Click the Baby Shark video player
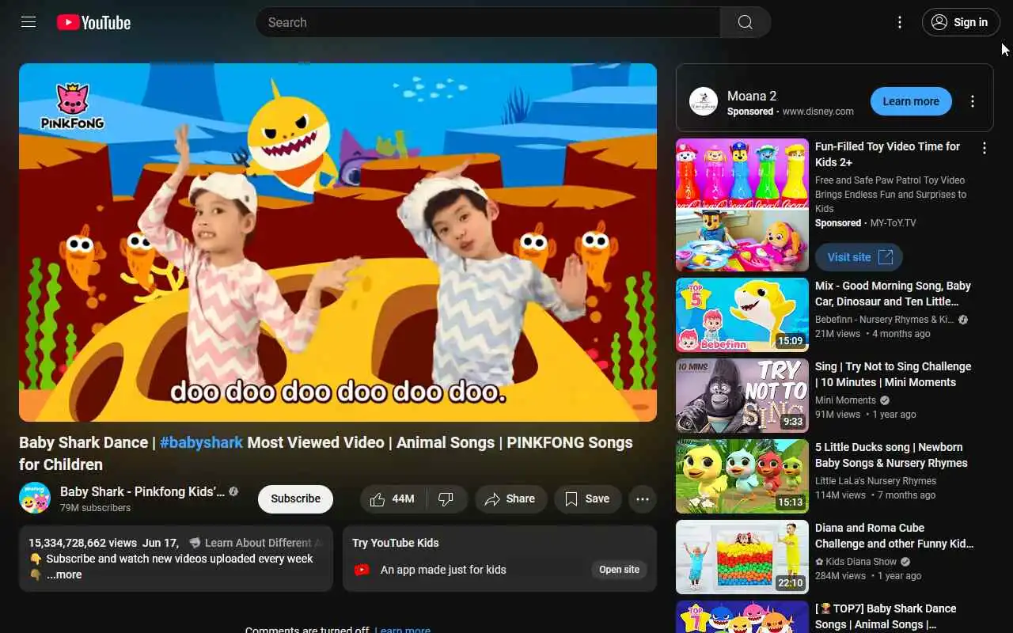 tap(338, 242)
